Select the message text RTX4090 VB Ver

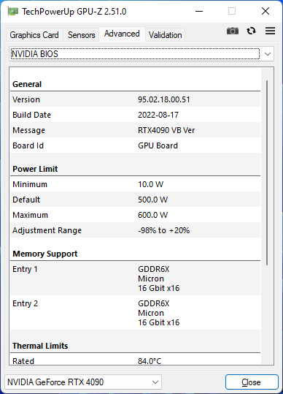(x=166, y=130)
